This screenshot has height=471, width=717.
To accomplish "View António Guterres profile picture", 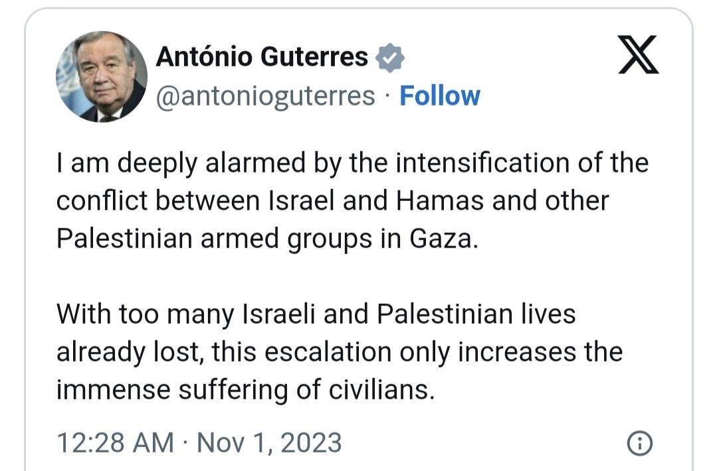I will 102,76.
